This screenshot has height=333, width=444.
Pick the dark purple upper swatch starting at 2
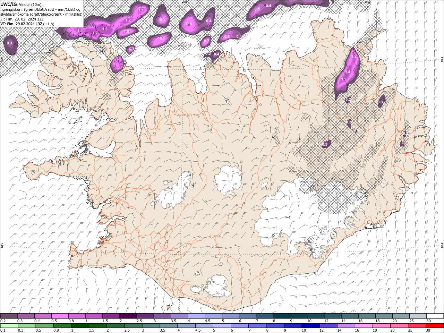point(128,316)
